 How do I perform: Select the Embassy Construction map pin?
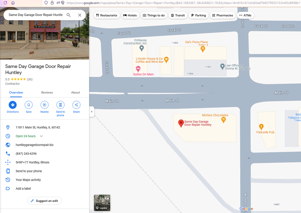(142, 48)
